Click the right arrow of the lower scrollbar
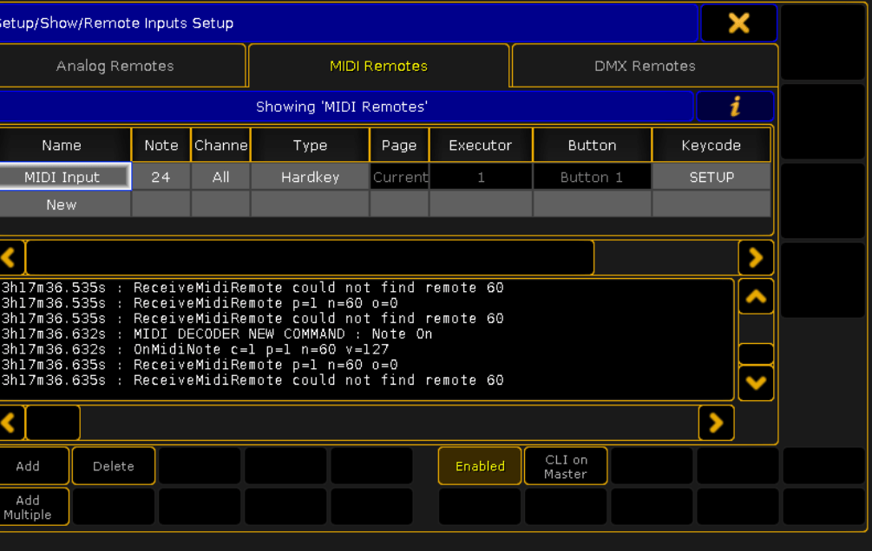Image resolution: width=872 pixels, height=551 pixels. 716,423
